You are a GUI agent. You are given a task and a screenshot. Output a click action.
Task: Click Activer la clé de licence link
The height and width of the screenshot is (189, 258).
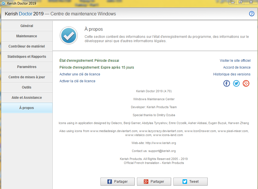tap(77, 81)
